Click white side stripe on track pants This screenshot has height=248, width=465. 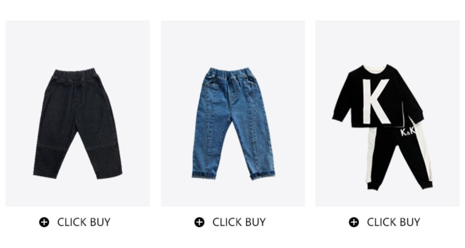click(x=371, y=155)
